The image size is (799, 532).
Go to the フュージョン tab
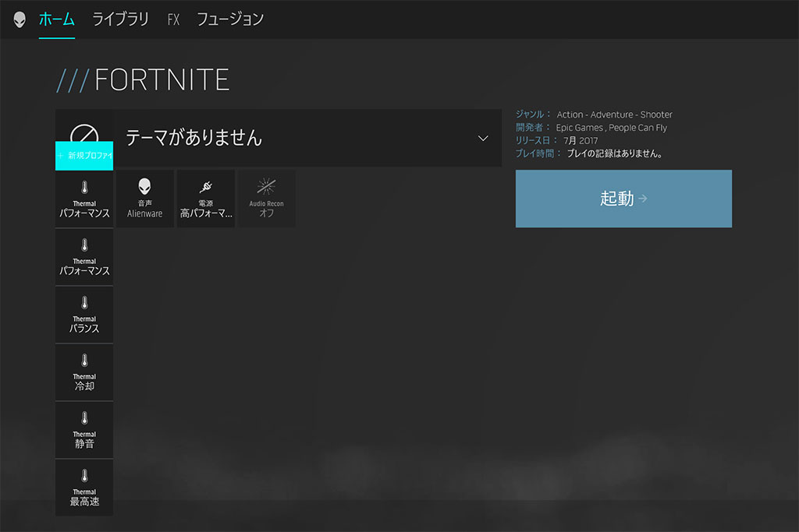point(230,19)
